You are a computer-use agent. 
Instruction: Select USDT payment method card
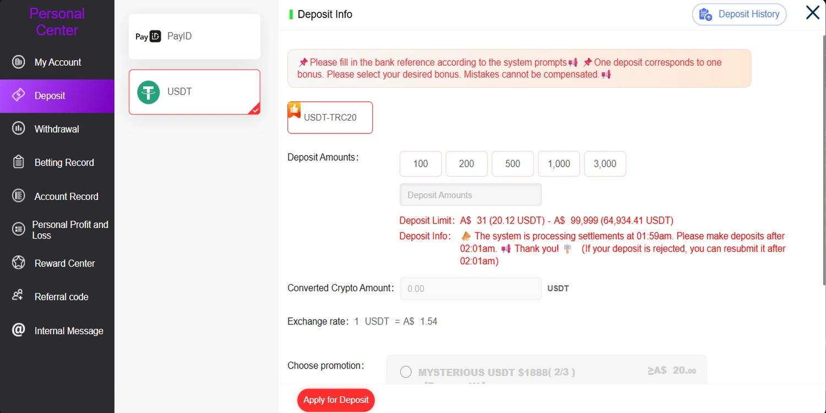[x=194, y=92]
